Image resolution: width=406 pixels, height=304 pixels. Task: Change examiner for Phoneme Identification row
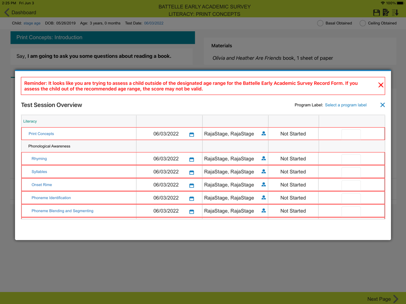click(263, 197)
